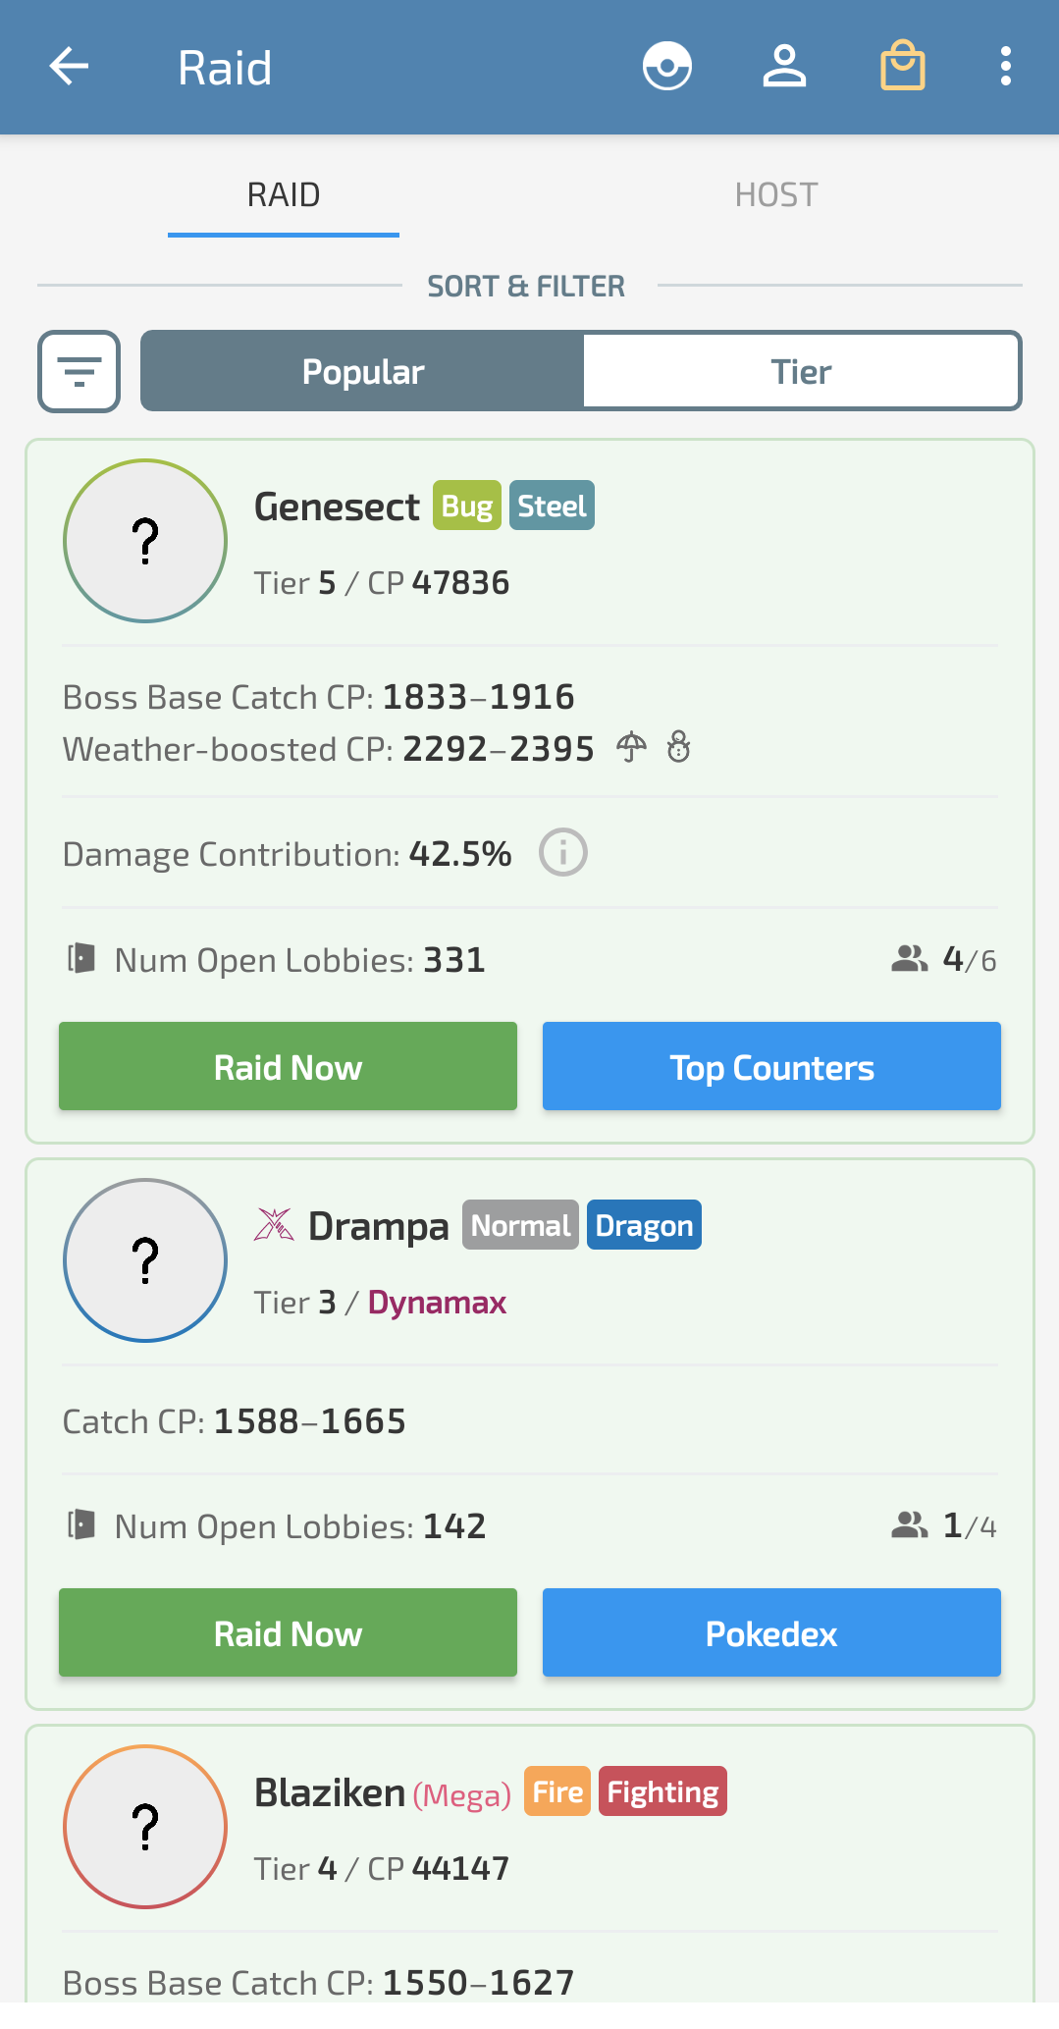Tap the Blaziken Mega placeholder avatar
The image size is (1059, 2029).
click(145, 1827)
